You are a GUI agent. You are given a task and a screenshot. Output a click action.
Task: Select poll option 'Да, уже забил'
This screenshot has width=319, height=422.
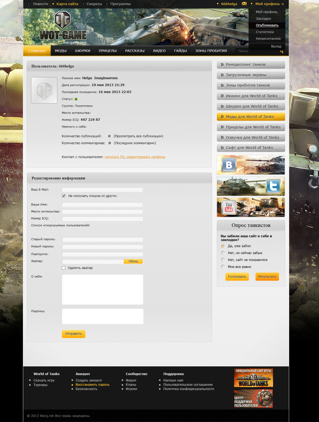point(223,246)
